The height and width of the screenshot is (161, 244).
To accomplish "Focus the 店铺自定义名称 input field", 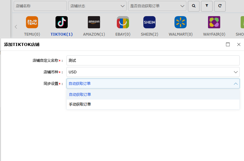I will (x=153, y=60).
